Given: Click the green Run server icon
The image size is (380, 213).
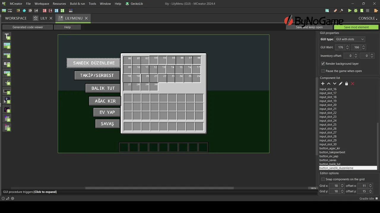Looking at the screenshot, I should pyautogui.click(x=362, y=11).
